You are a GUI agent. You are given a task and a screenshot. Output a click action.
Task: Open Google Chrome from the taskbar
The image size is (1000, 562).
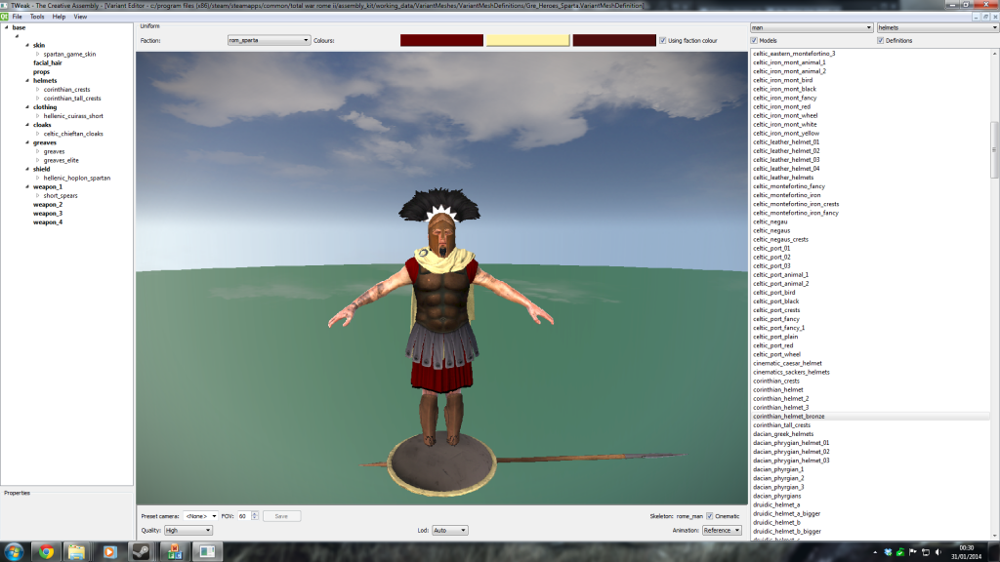point(46,551)
